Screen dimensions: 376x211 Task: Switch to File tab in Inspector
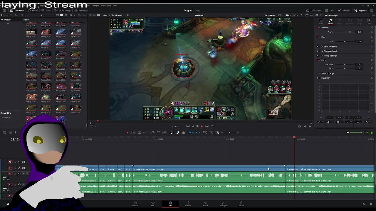369,21
